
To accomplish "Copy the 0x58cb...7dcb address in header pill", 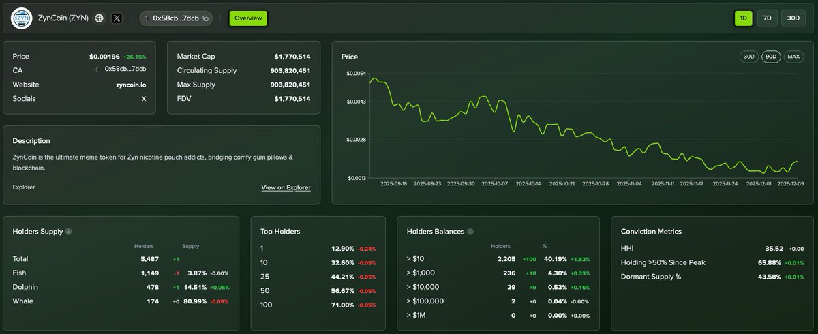I will [x=206, y=18].
